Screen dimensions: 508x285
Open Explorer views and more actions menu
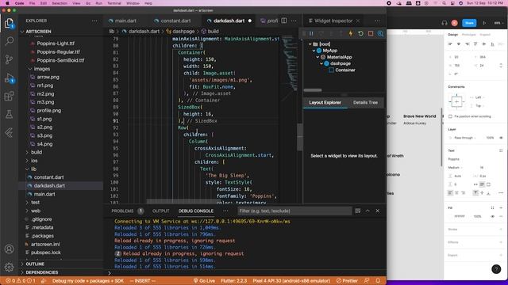point(94,21)
